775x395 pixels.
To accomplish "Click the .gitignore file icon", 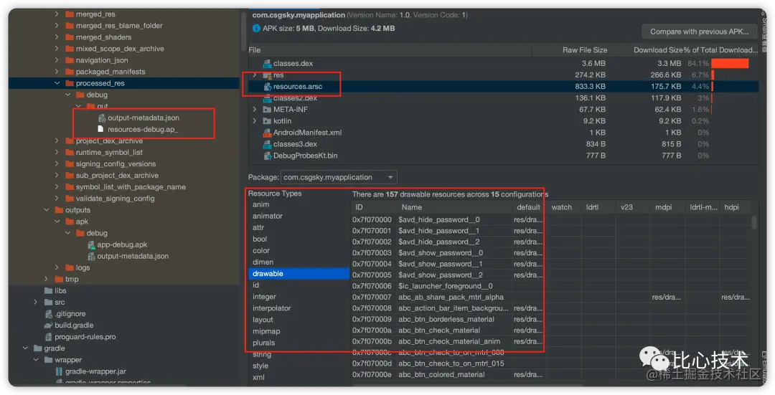I will [x=49, y=314].
